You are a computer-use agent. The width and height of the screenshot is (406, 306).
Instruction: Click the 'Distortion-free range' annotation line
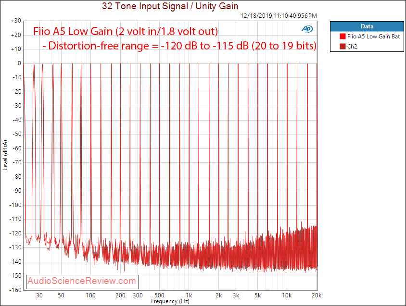point(179,46)
